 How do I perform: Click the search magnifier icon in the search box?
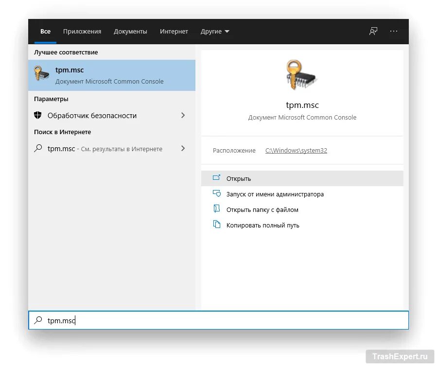point(38,320)
